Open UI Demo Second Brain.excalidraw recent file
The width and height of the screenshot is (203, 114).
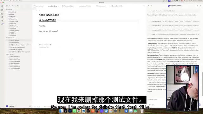20,45
